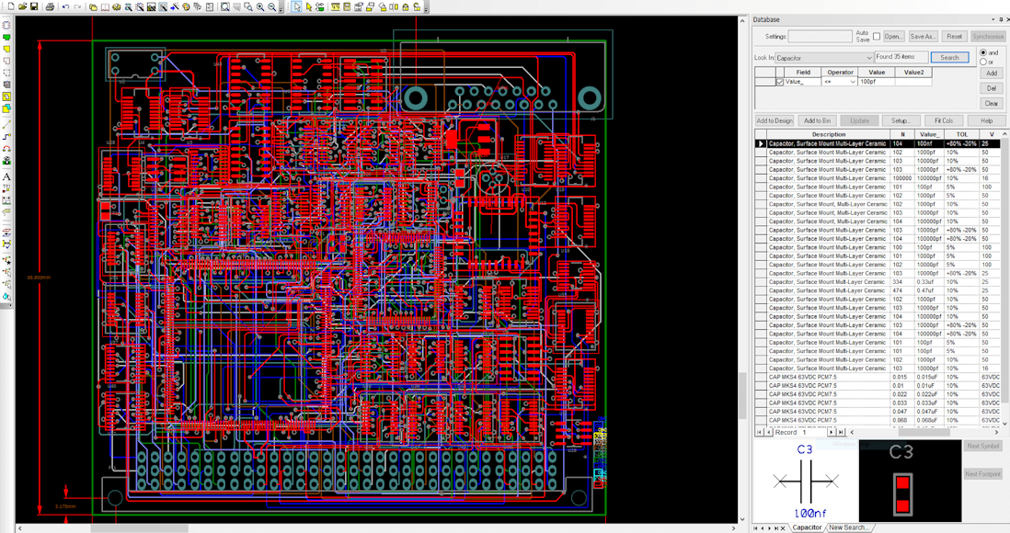Open the Database panel options arrow
Viewport: 1010px width, 533px height.
tap(993, 19)
